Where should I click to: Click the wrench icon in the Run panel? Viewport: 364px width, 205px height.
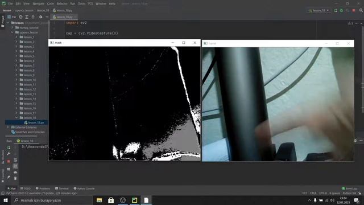pyautogui.click(x=9, y=154)
